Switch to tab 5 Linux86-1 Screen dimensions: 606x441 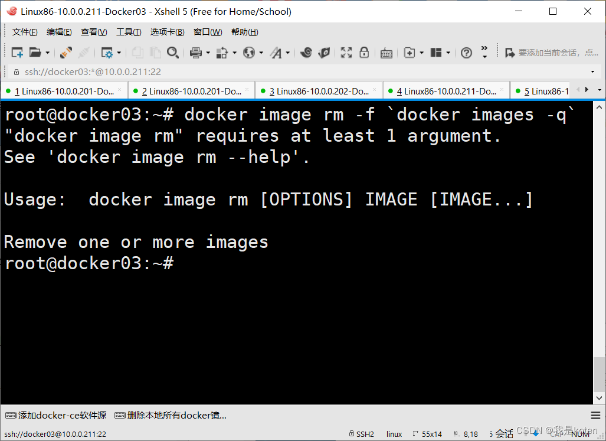[542, 92]
